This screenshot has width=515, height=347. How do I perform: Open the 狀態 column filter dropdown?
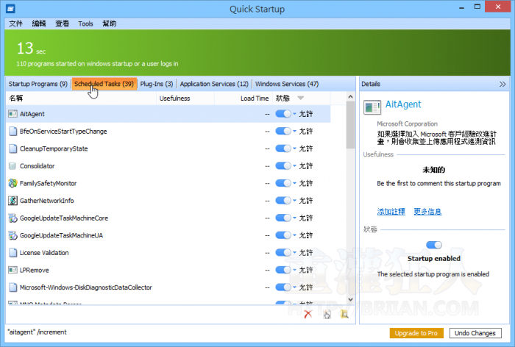tap(300, 98)
